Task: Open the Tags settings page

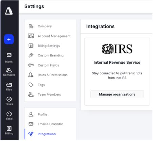Action: tap(50, 85)
